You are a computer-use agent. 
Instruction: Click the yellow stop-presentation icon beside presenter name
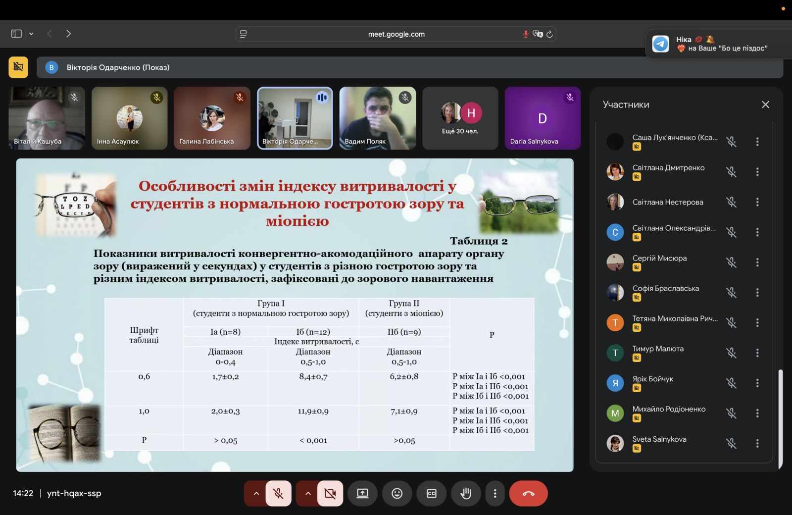[x=18, y=67]
